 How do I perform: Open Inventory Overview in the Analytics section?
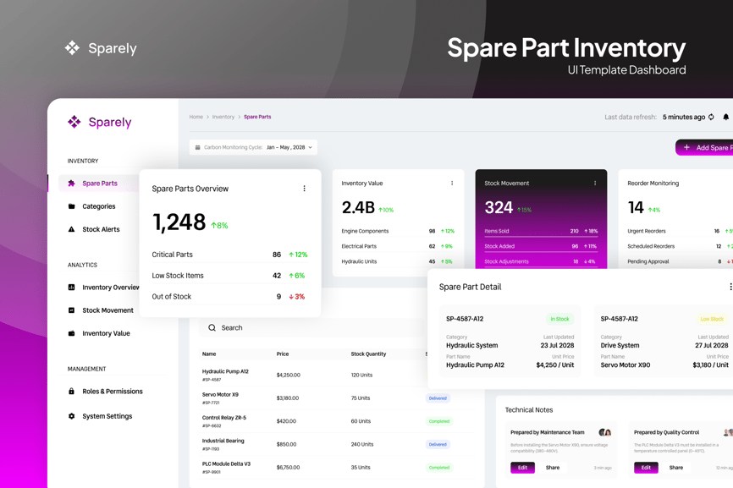tap(110, 288)
